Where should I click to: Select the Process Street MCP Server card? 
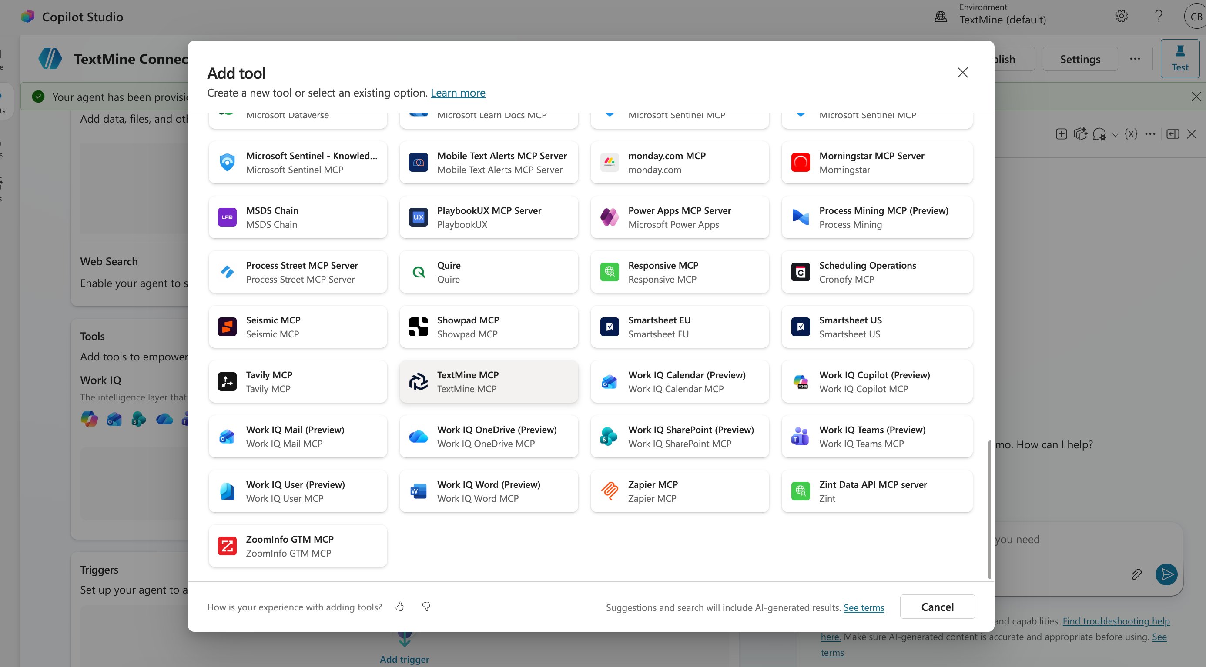pos(298,272)
